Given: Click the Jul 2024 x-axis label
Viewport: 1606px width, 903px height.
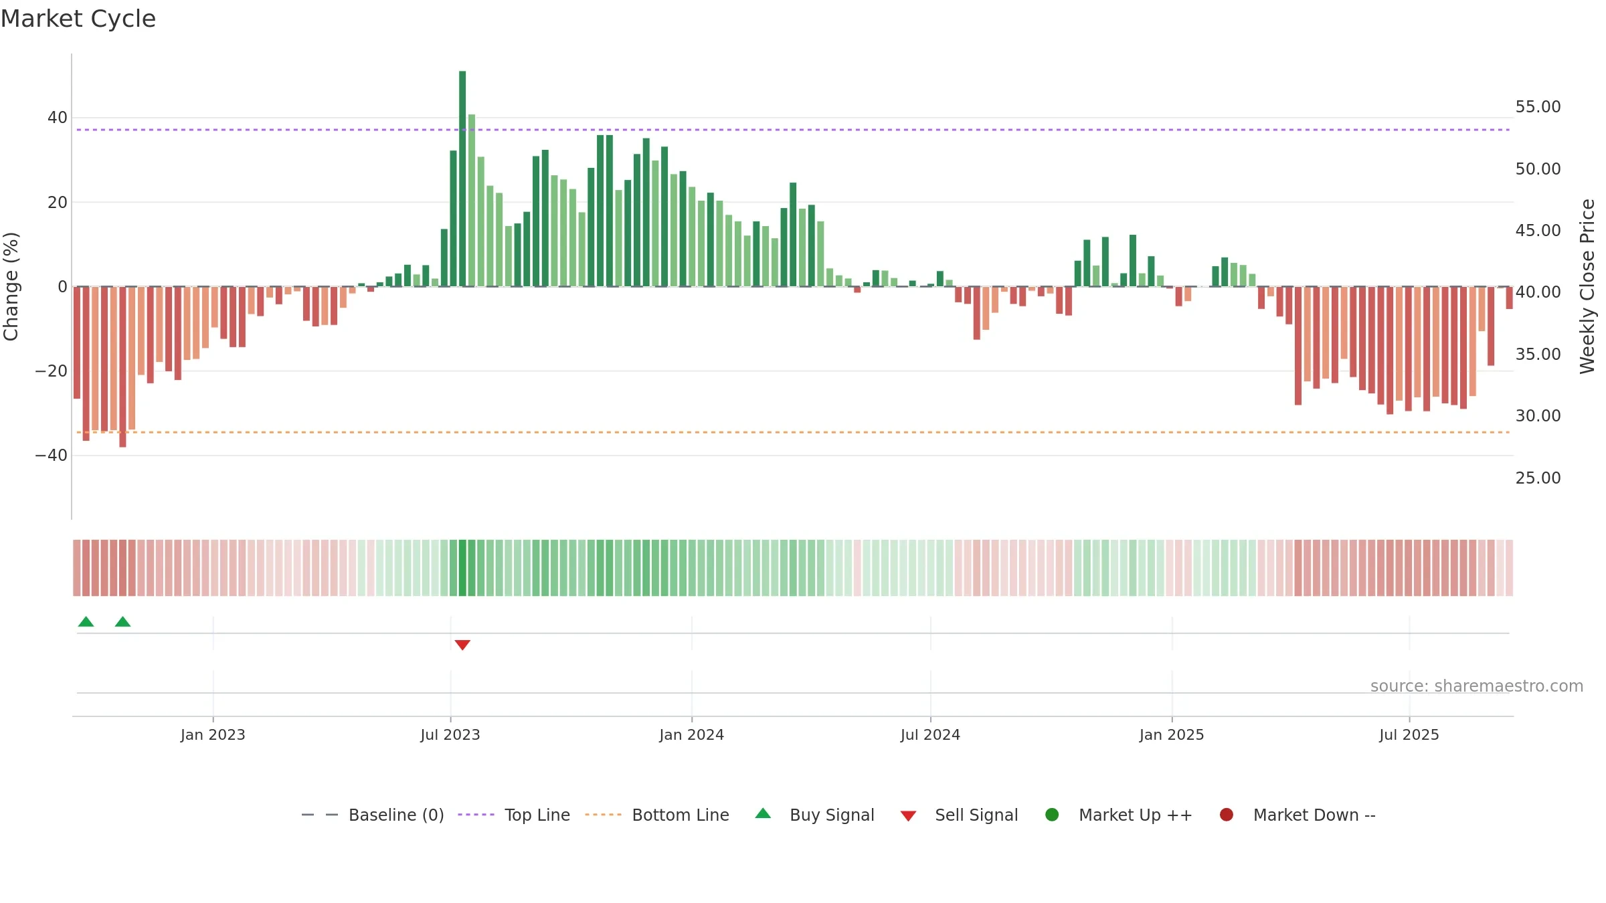Looking at the screenshot, I should pyautogui.click(x=930, y=734).
